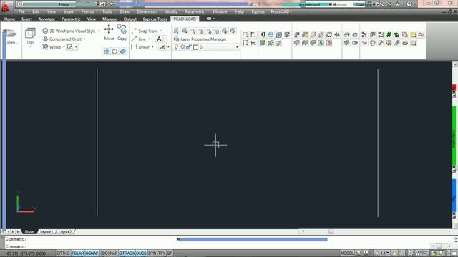The height and width of the screenshot is (257, 458).
Task: Click the Quick View Layouts icon beside MODEL in the status bar
Action: point(359,253)
